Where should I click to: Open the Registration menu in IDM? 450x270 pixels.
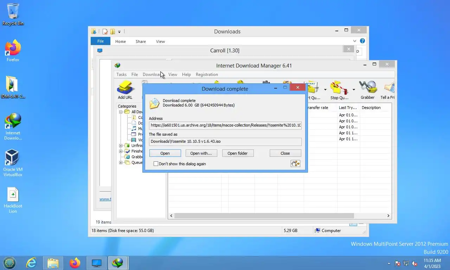pos(207,75)
